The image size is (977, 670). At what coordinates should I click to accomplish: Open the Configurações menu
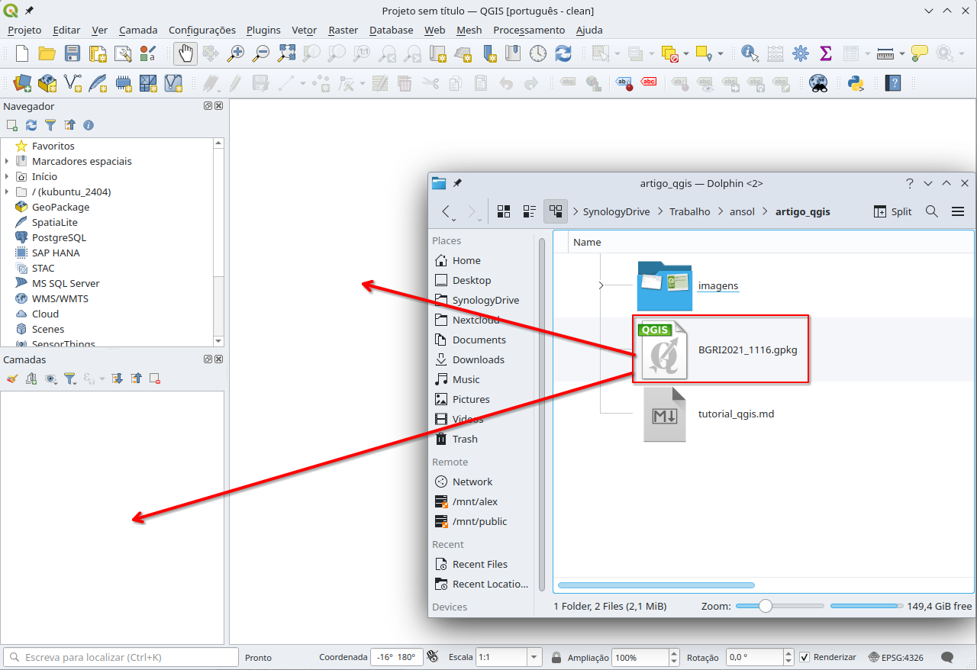point(202,30)
